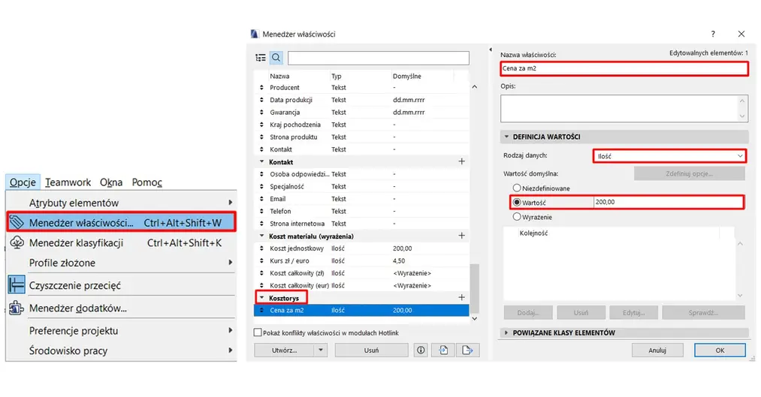The width and height of the screenshot is (761, 397).
Task: Expand Profile złożone submenu
Action: [x=121, y=263]
